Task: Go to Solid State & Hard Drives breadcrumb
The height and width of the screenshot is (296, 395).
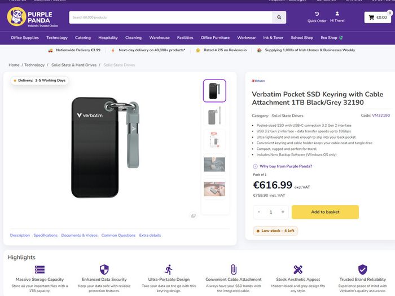Action: click(74, 65)
